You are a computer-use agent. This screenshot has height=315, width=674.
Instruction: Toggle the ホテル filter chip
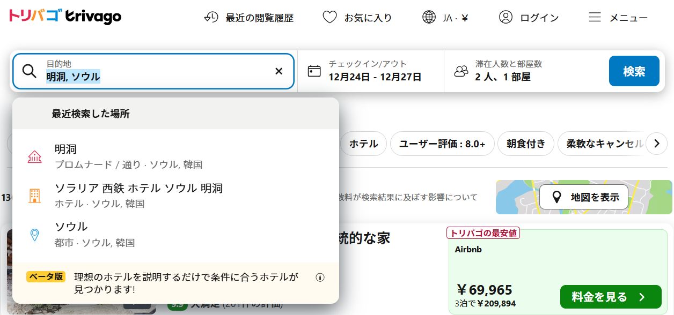[x=363, y=144]
